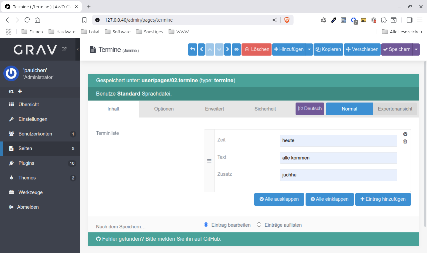
Task: Open page preview with the eye icon
Action: point(236,49)
